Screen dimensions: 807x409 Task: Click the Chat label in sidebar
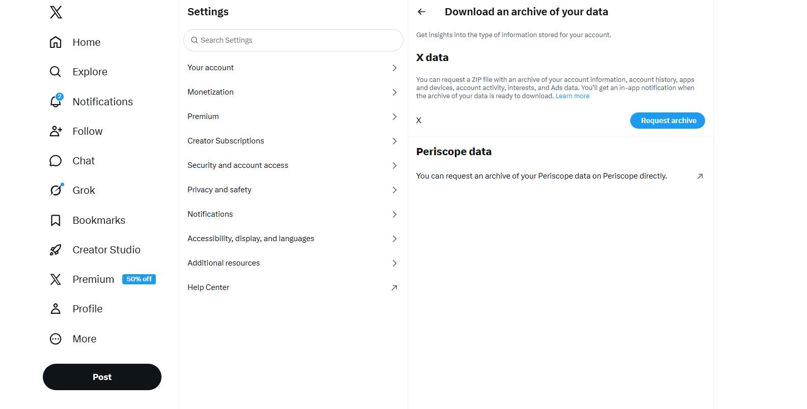click(x=84, y=161)
